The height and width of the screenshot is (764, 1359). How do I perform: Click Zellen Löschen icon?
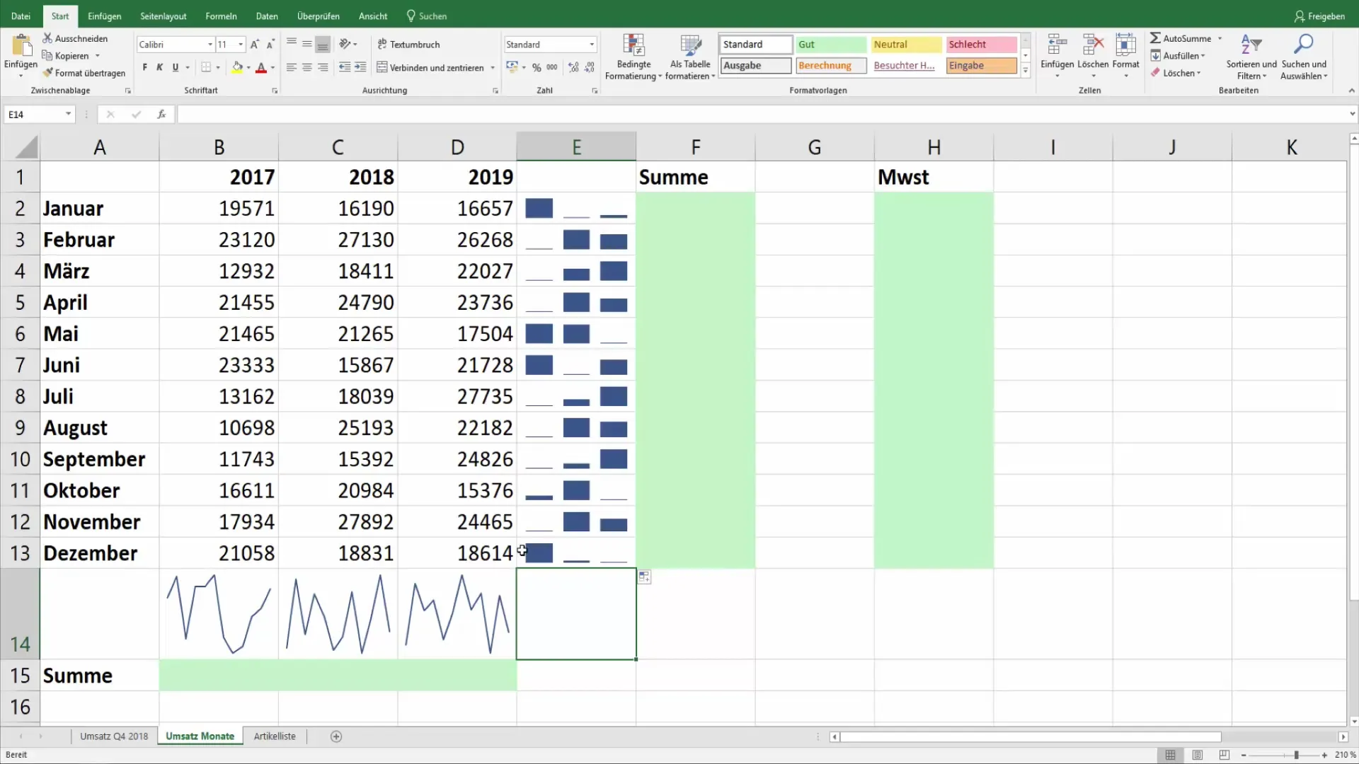tap(1093, 45)
